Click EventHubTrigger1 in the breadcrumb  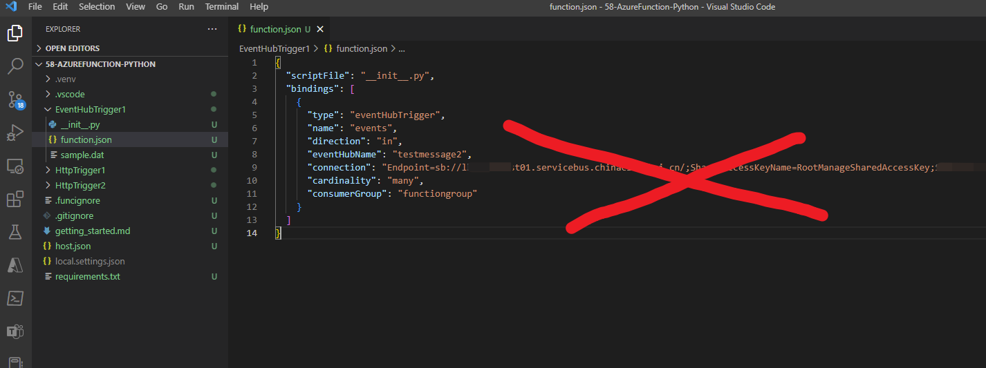tap(274, 48)
